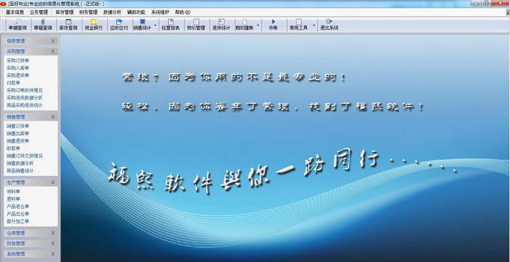Open the 财务管理 menu in menu bar
510x262 pixels.
88,12
